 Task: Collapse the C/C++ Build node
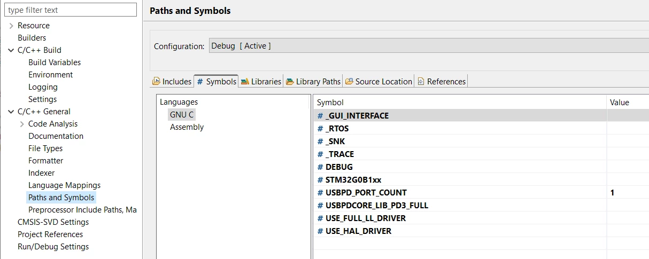[11, 50]
